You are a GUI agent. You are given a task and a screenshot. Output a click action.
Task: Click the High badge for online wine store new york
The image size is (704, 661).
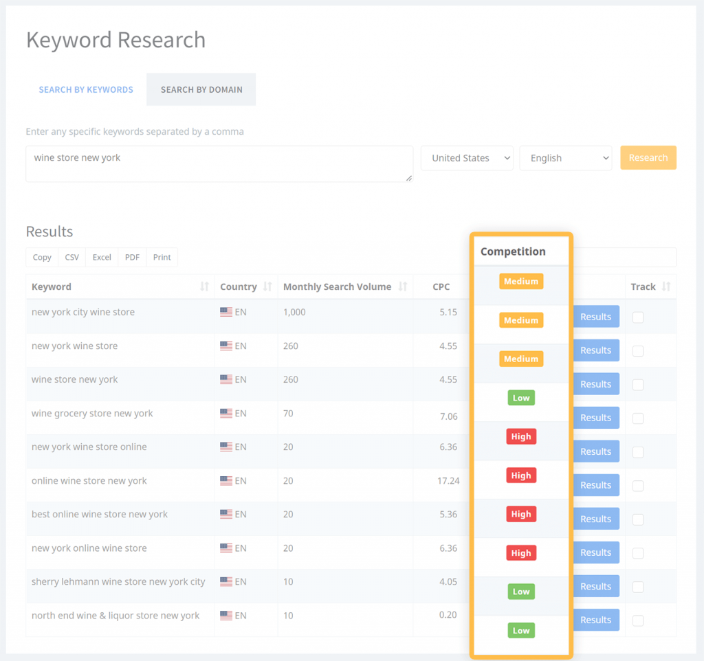pyautogui.click(x=521, y=475)
